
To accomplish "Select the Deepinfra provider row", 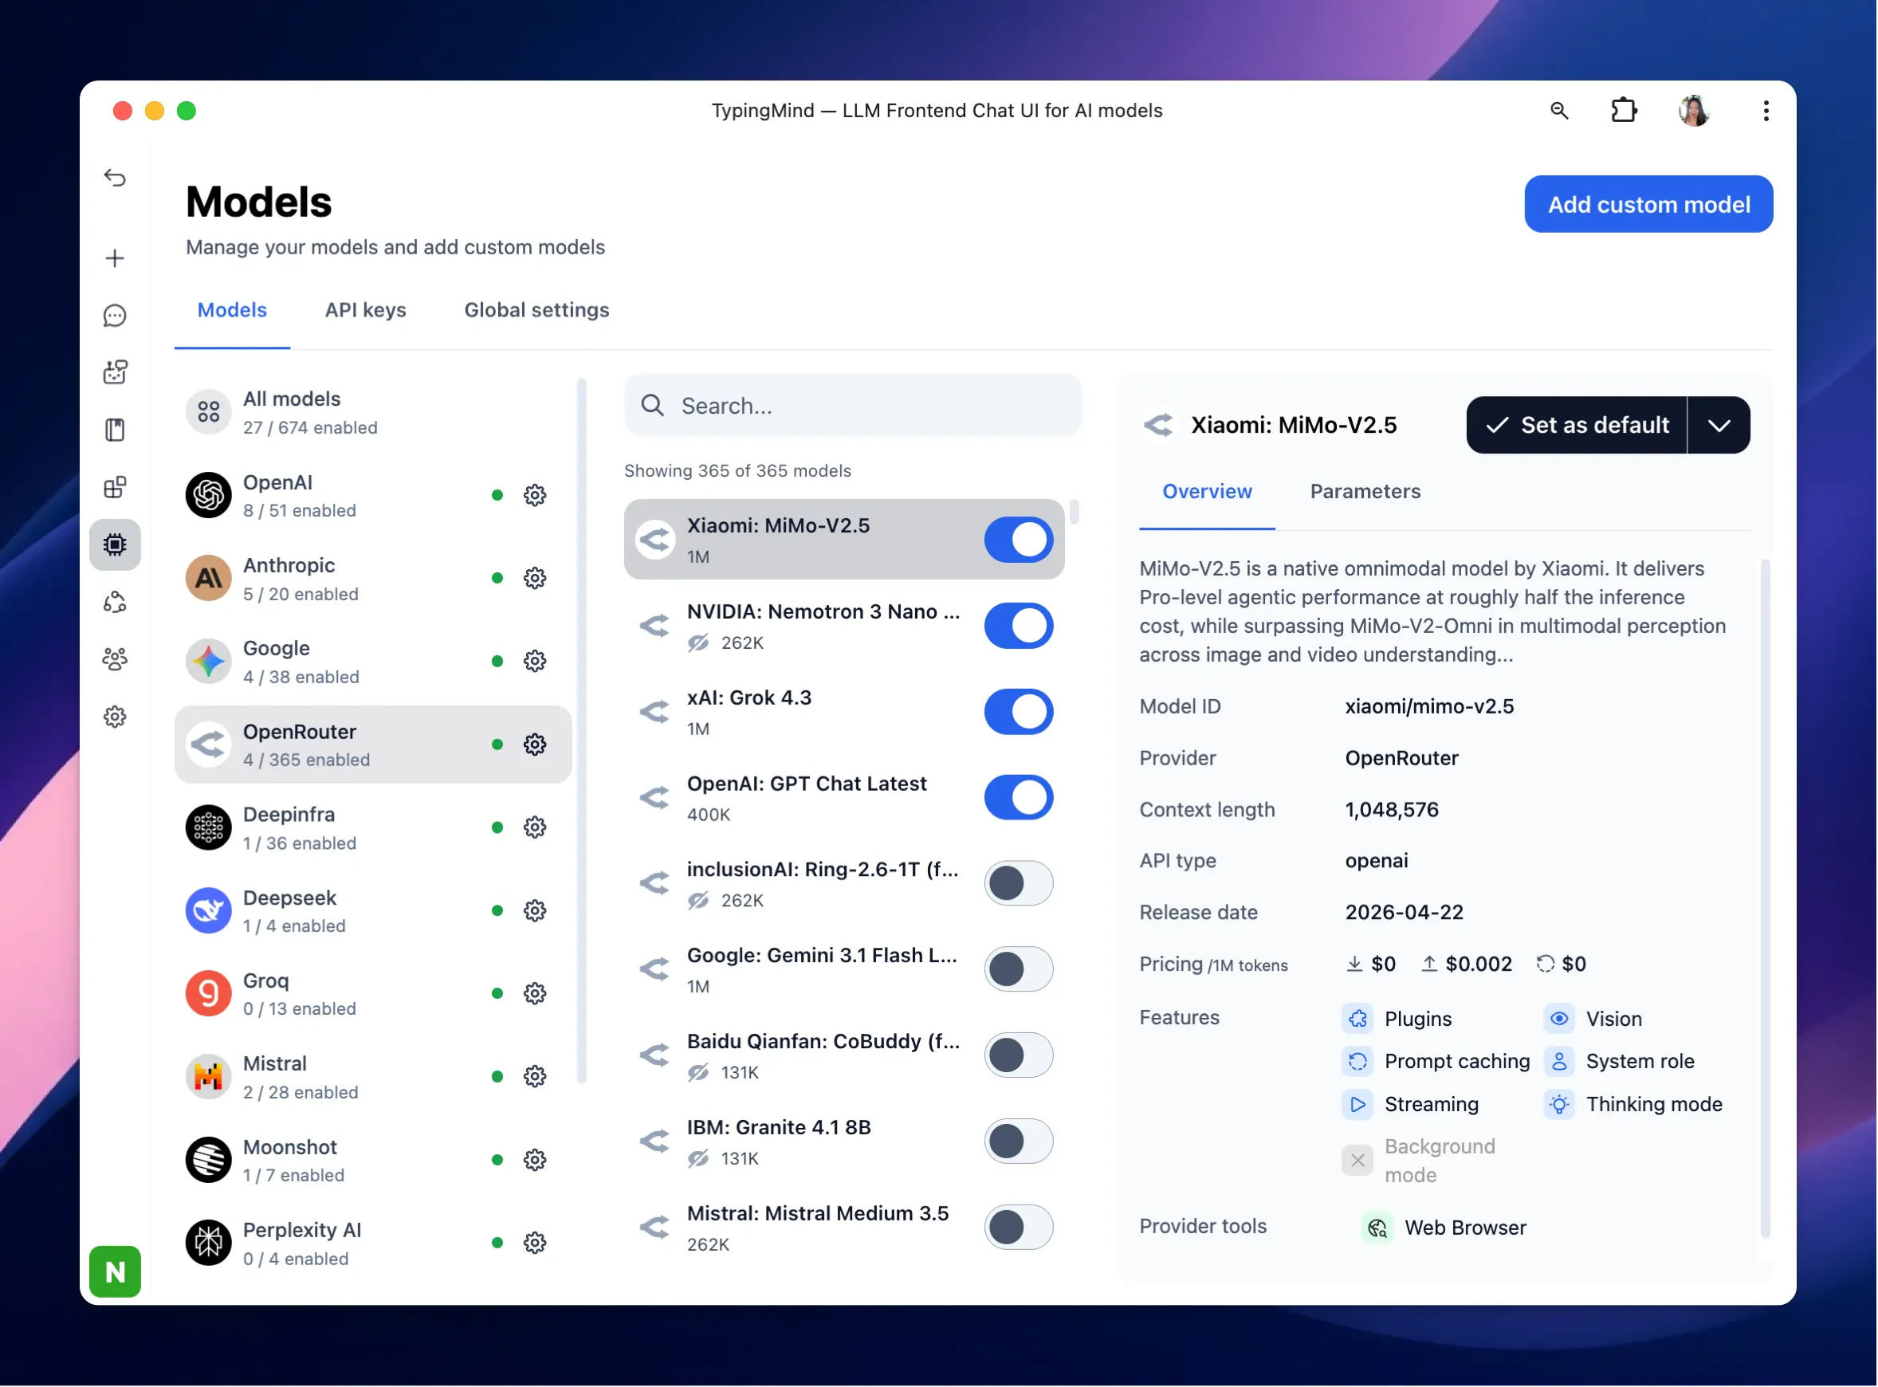I will tap(373, 828).
